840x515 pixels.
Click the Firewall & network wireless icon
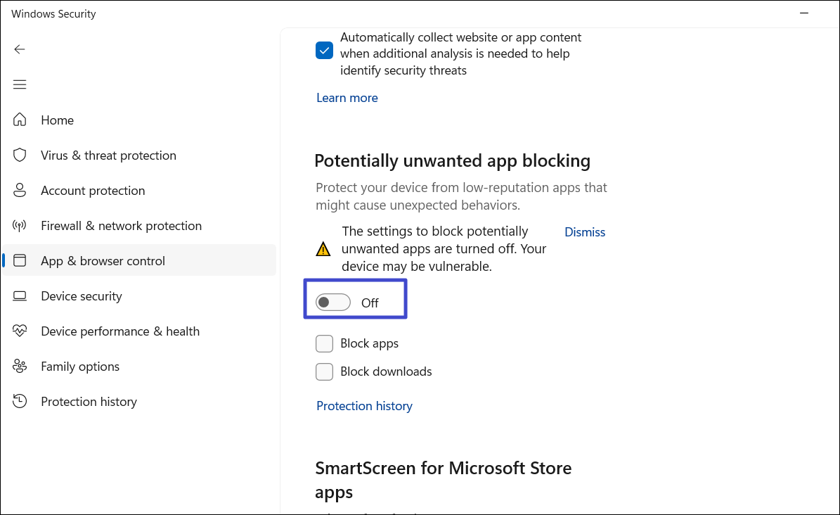pos(20,226)
